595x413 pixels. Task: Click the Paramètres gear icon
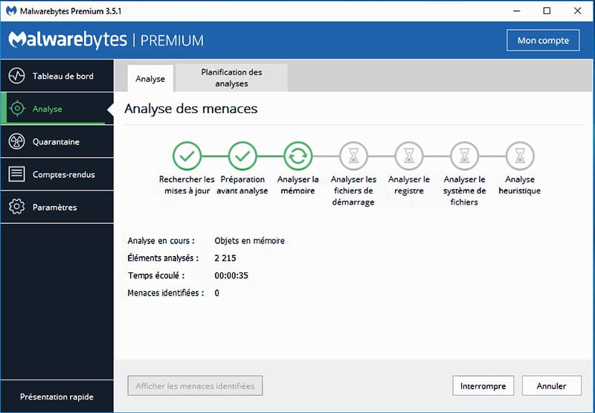click(16, 207)
